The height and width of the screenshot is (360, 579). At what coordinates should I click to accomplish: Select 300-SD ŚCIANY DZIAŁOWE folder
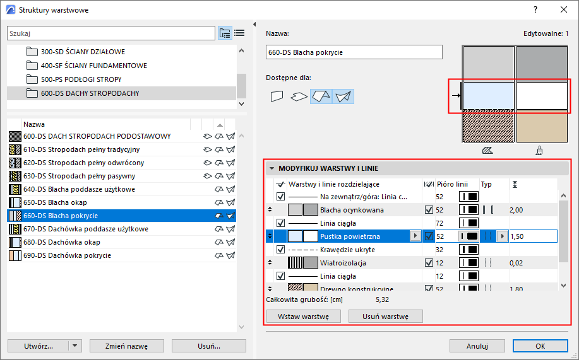[x=121, y=52]
